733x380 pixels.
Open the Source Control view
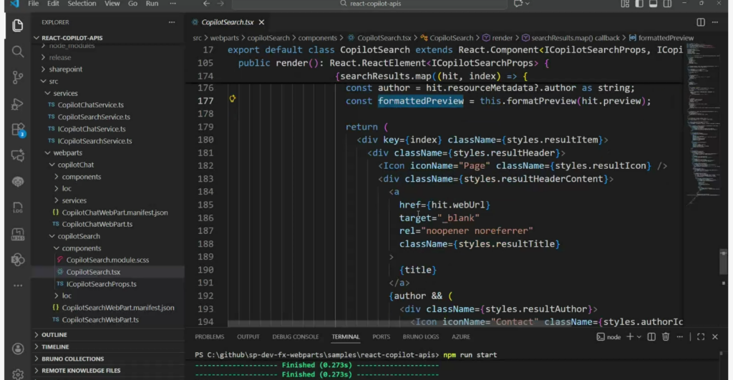click(18, 77)
